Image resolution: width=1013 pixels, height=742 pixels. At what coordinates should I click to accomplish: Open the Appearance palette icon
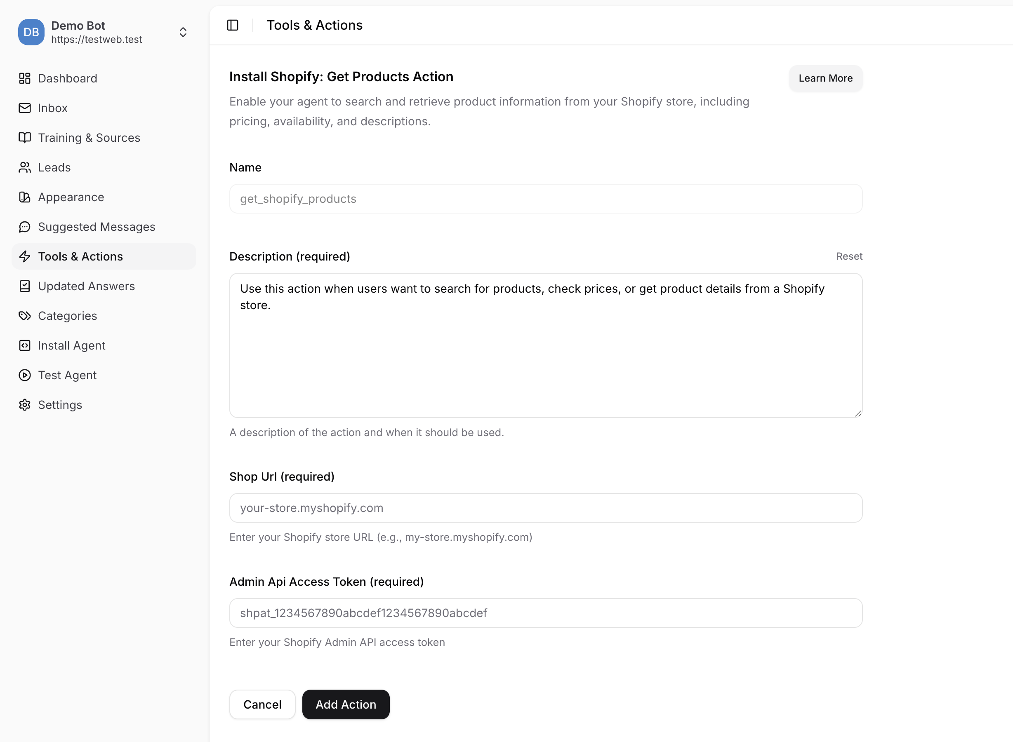point(25,197)
